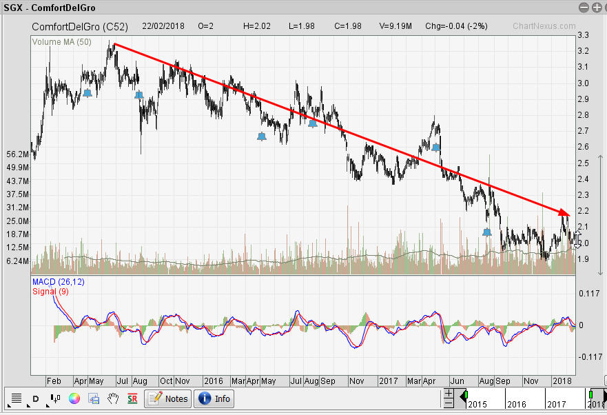Select the hand pan tool
607x415 pixels.
113,398
